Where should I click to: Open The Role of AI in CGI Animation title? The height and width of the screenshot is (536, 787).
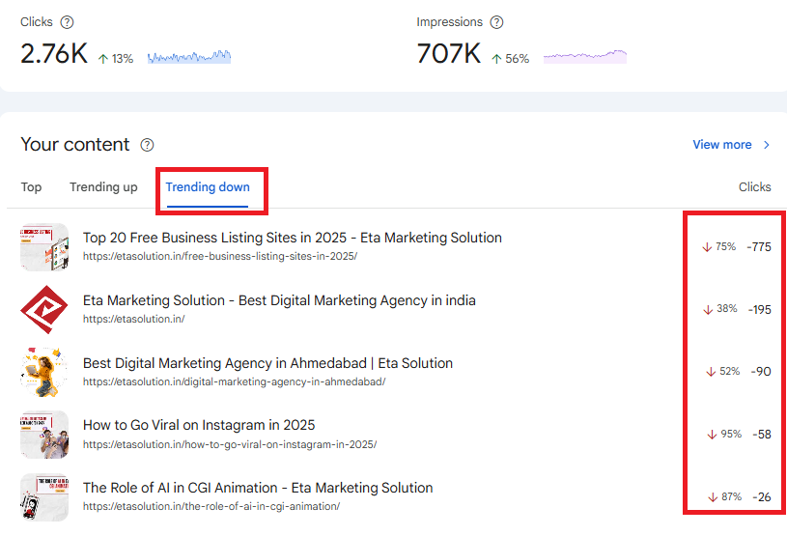[258, 488]
